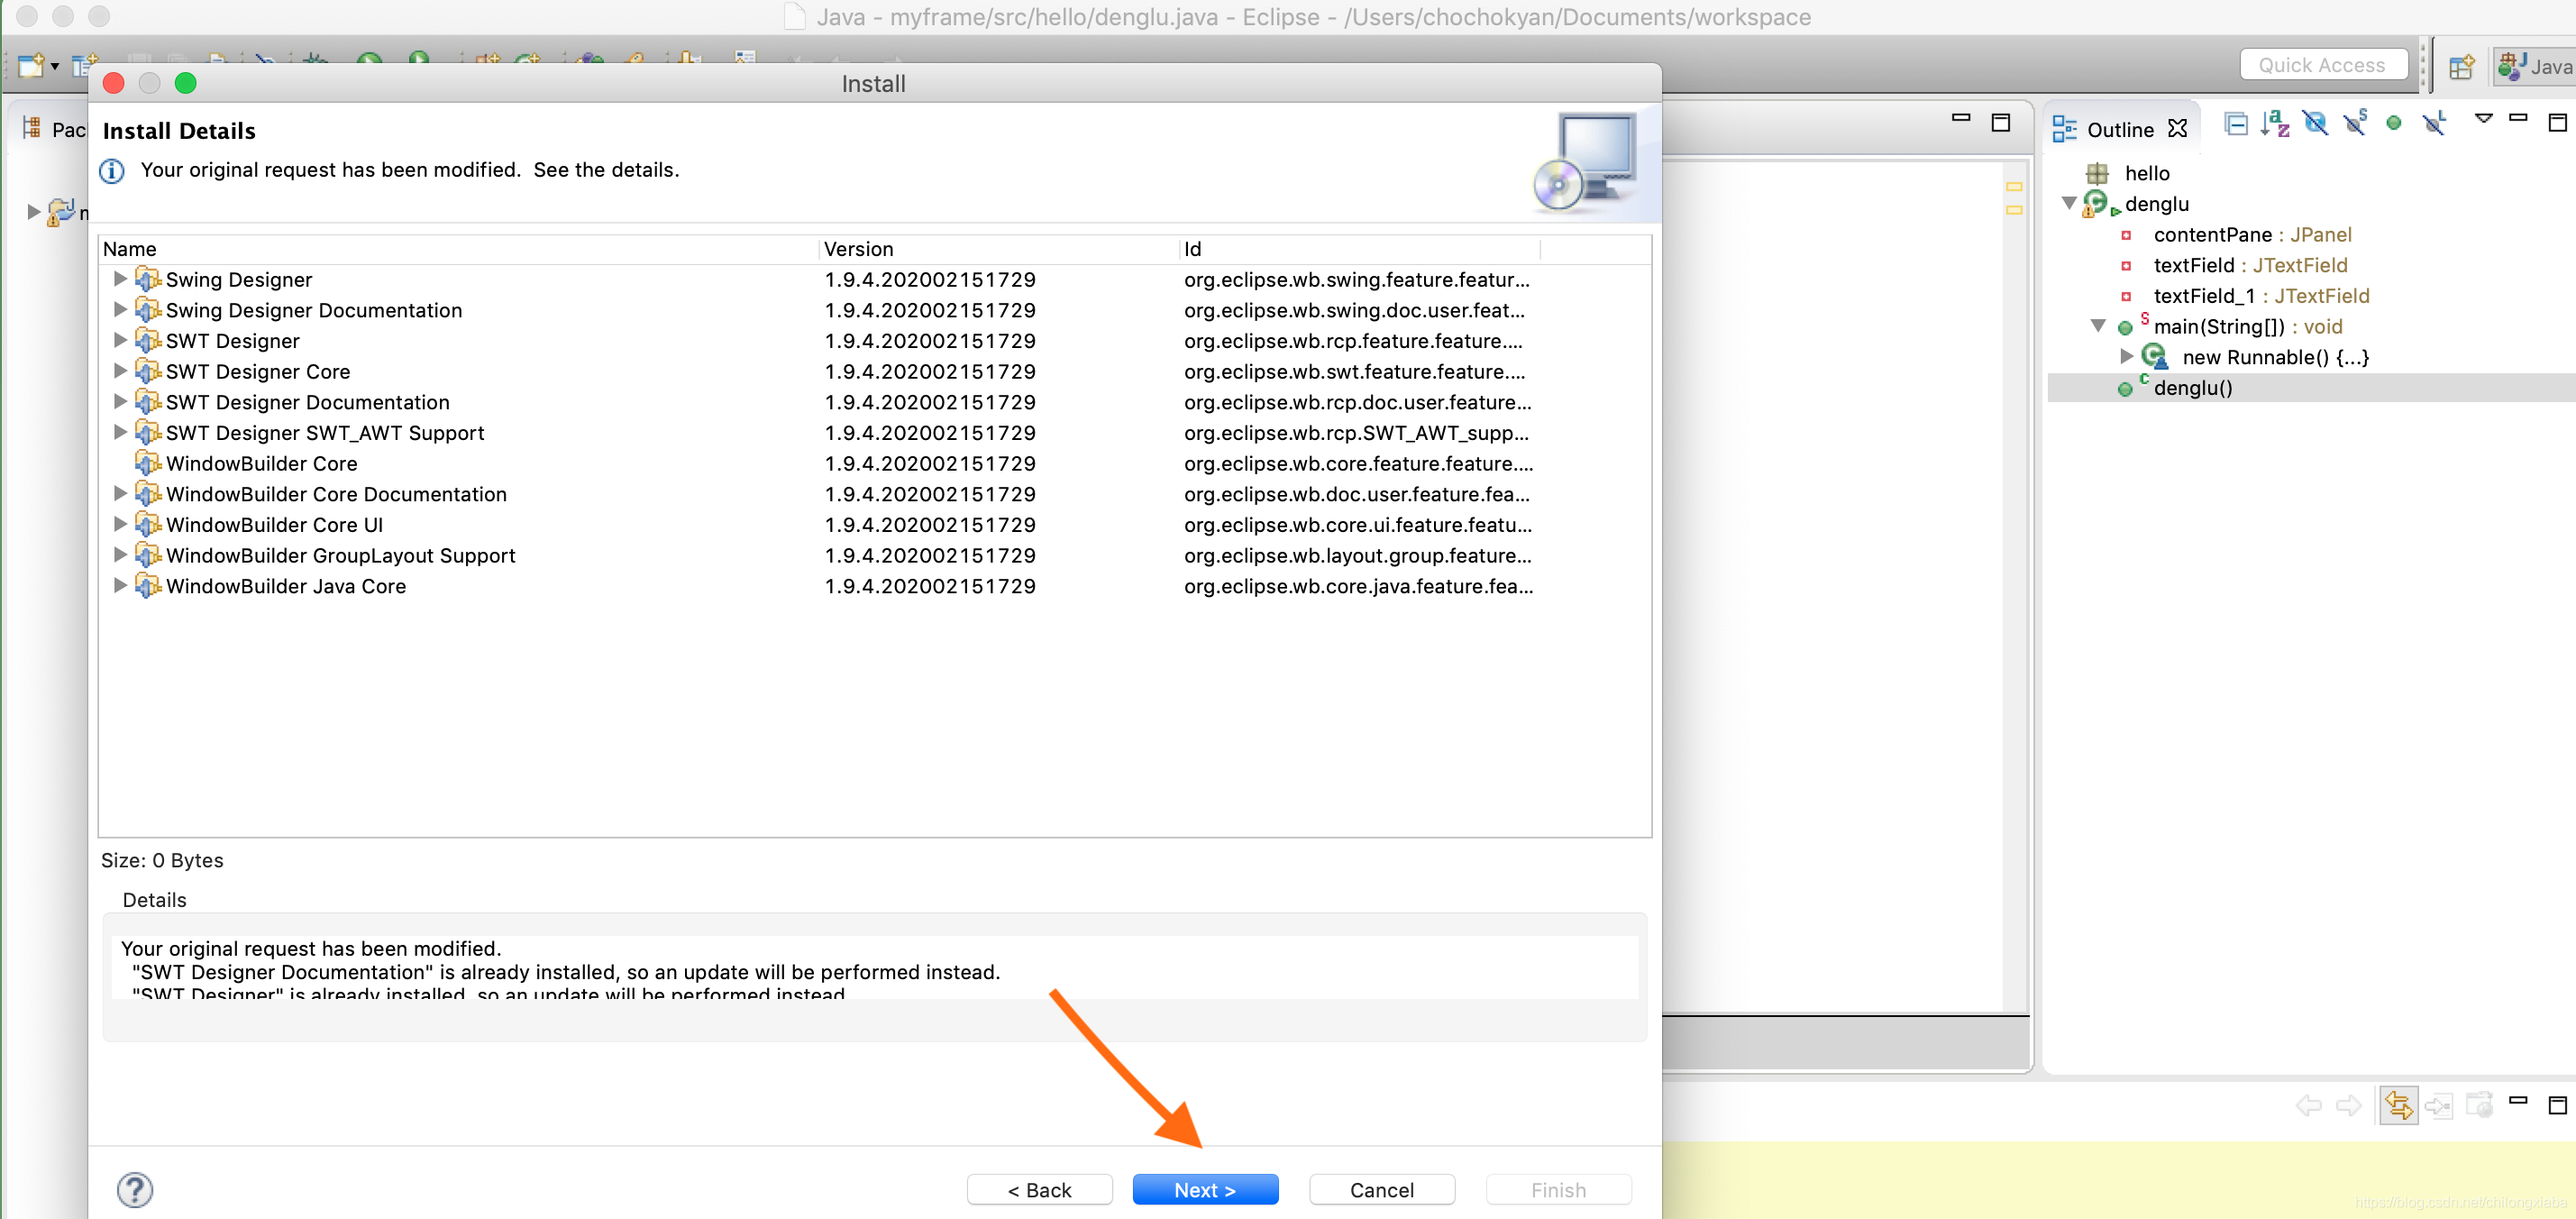Select SWT Designer Core feature icon
Image resolution: width=2576 pixels, height=1219 pixels.
[148, 371]
